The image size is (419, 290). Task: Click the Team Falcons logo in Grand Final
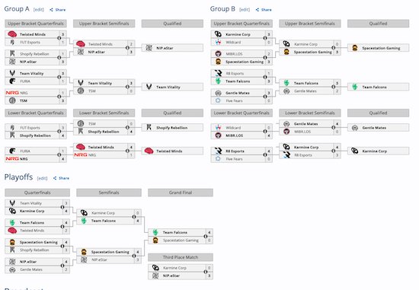[x=155, y=232]
